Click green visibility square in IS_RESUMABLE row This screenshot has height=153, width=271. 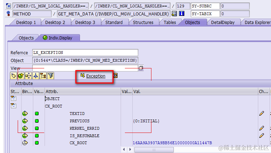tap(37, 136)
